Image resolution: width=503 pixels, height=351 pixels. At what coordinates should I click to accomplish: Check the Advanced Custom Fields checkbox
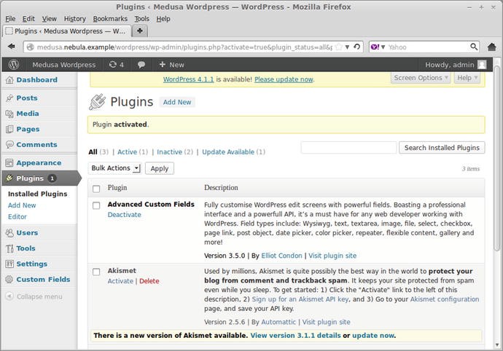pos(96,205)
